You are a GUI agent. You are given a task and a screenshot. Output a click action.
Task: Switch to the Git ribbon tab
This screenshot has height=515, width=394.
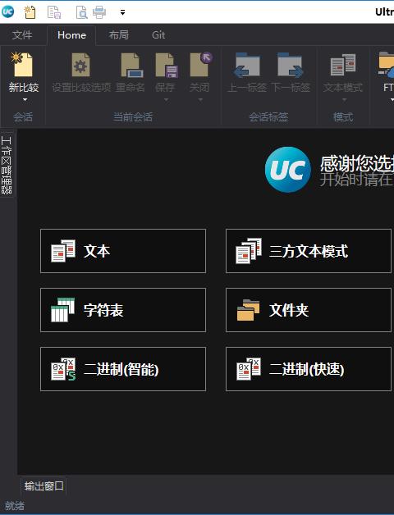click(x=158, y=34)
